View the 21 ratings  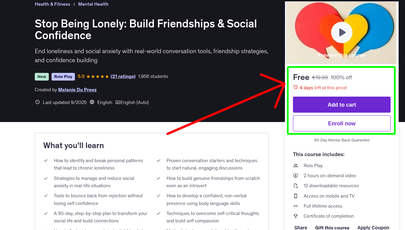(123, 76)
